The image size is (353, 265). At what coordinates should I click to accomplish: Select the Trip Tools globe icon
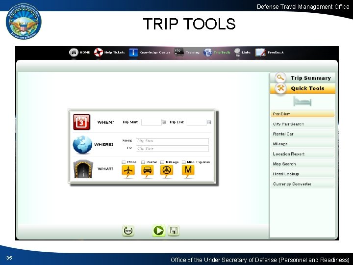pos(208,53)
